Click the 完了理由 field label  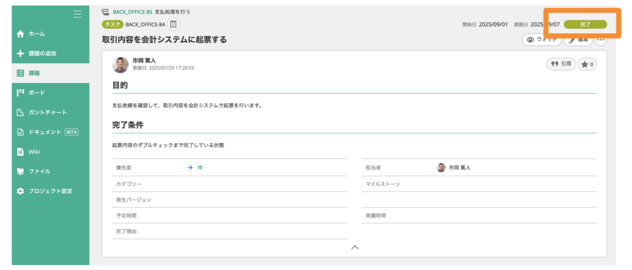(126, 232)
